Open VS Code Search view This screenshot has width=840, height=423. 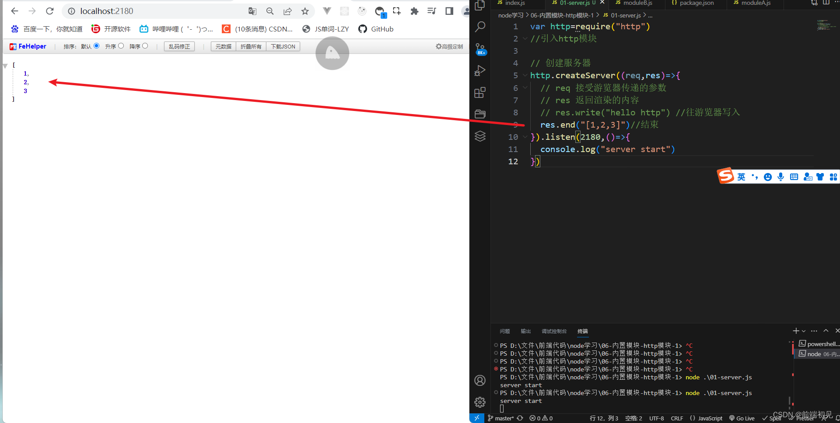pos(480,27)
